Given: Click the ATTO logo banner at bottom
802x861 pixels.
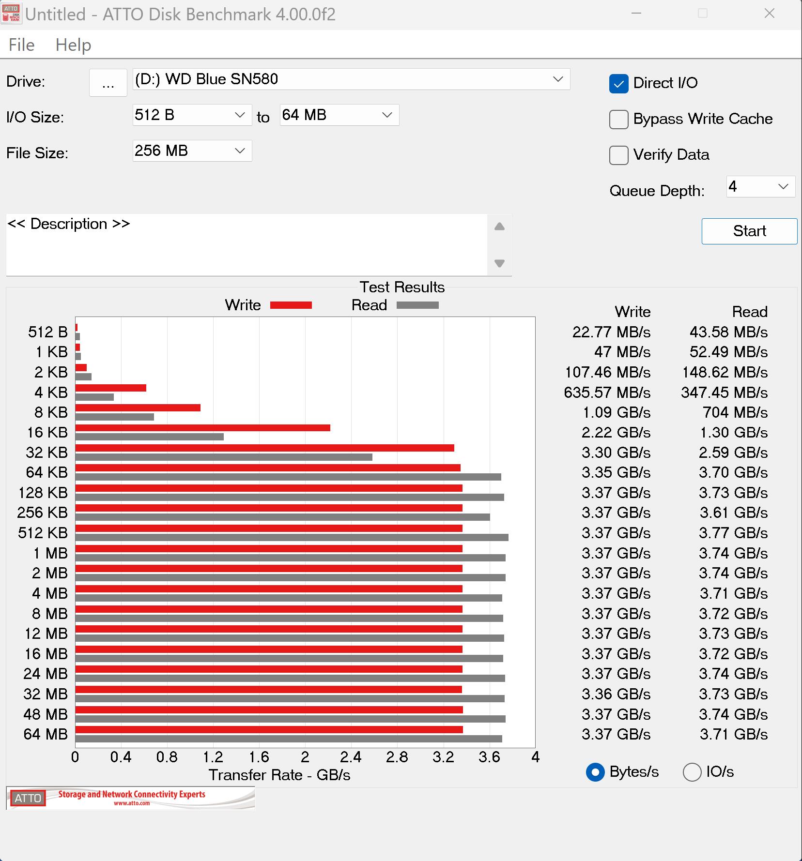Looking at the screenshot, I should [131, 798].
